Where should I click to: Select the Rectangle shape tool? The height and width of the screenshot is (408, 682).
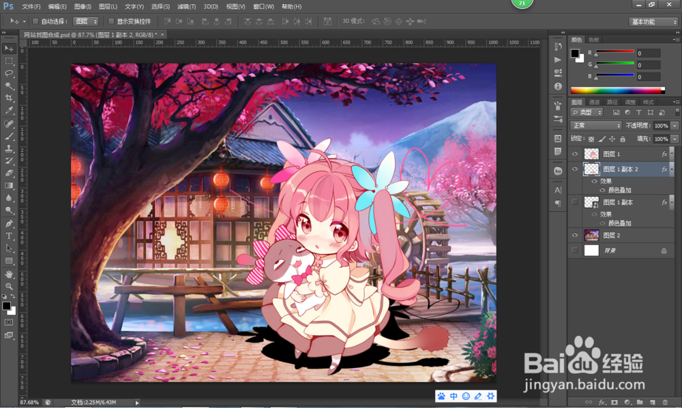(x=9, y=261)
